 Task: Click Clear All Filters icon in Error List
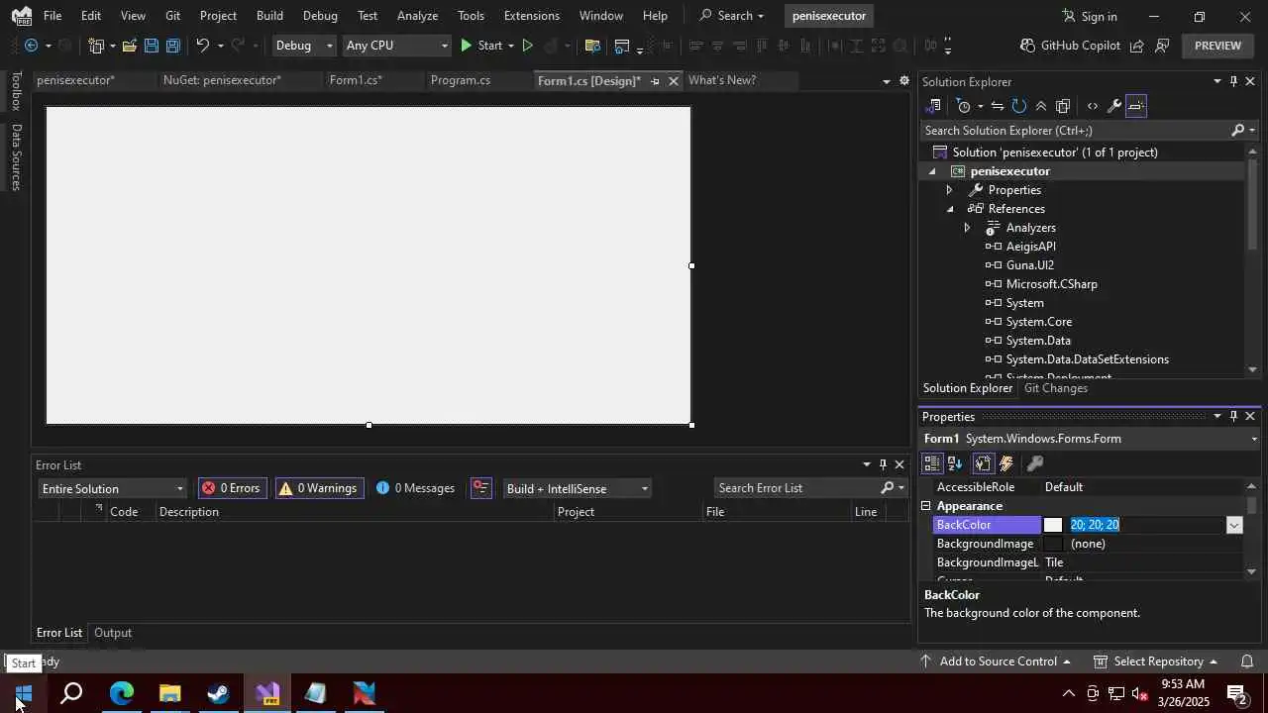[481, 488]
